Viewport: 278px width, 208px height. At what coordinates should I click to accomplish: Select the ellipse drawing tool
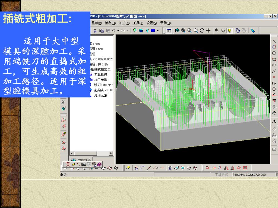click(x=274, y=65)
